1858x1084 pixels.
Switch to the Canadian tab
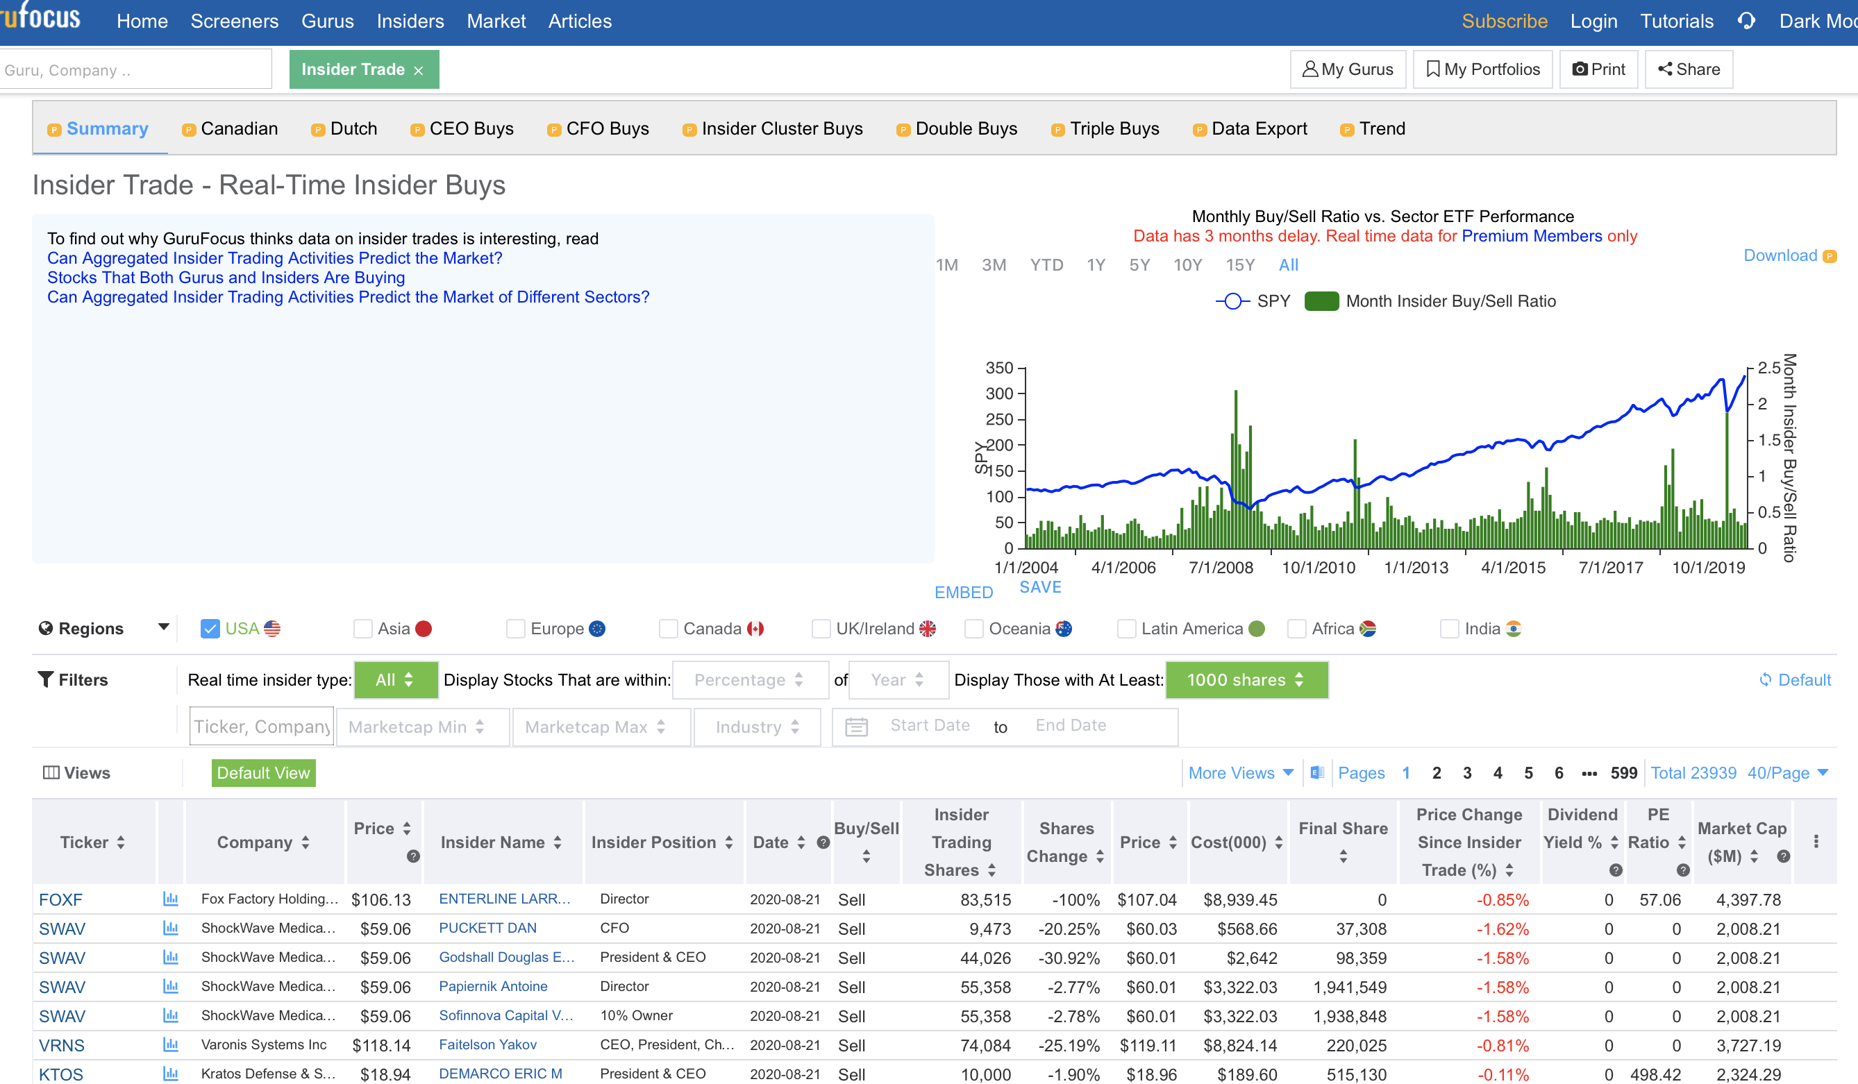[230, 128]
